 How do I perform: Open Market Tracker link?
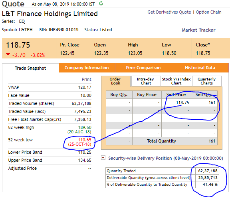[x=198, y=30]
